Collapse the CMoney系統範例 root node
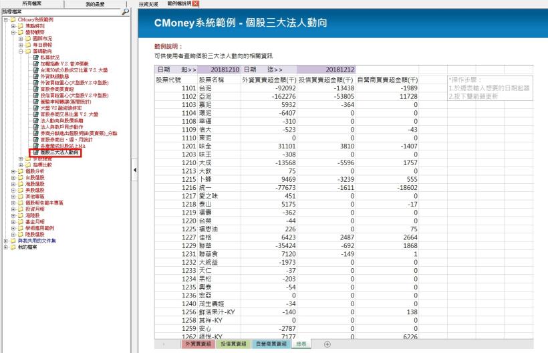This screenshot has height=353, width=548. coord(6,19)
